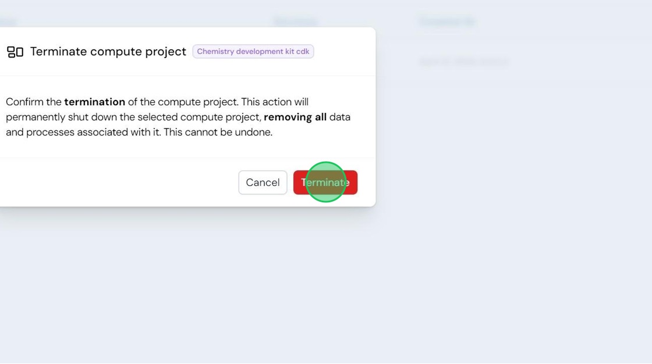Click the blurred rightmost column header behind dialog

tap(448, 22)
